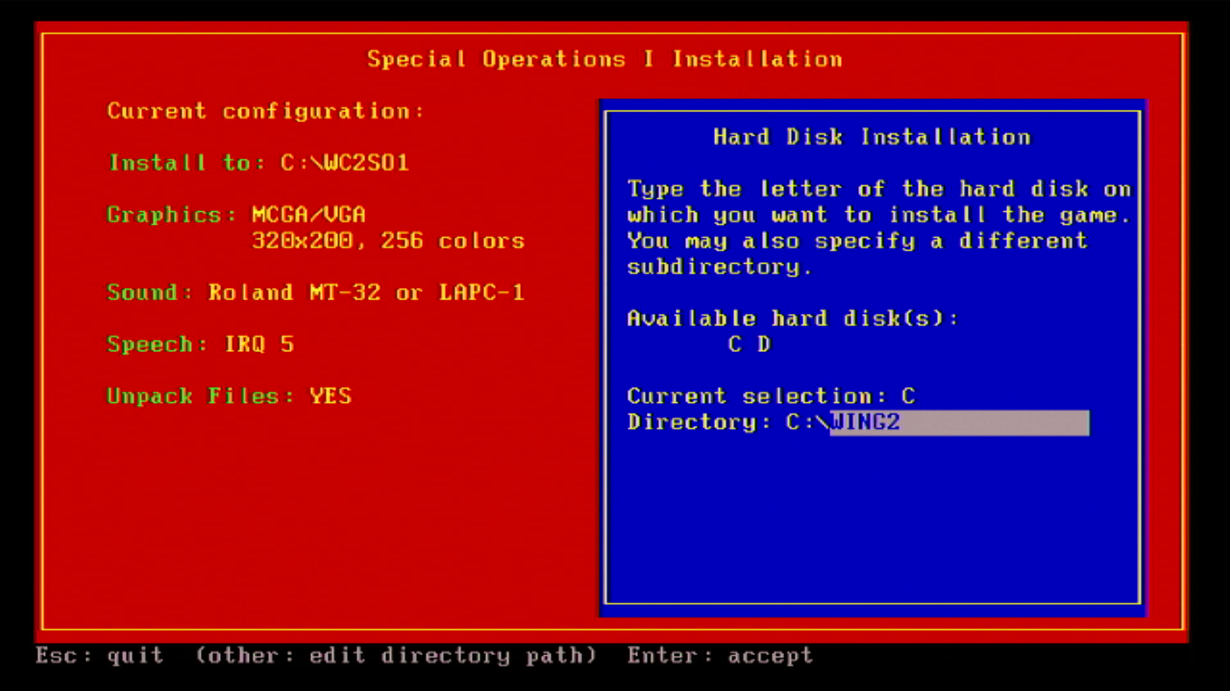The height and width of the screenshot is (691, 1230).
Task: Click the 320x200, 256 colors line
Action: (x=388, y=241)
